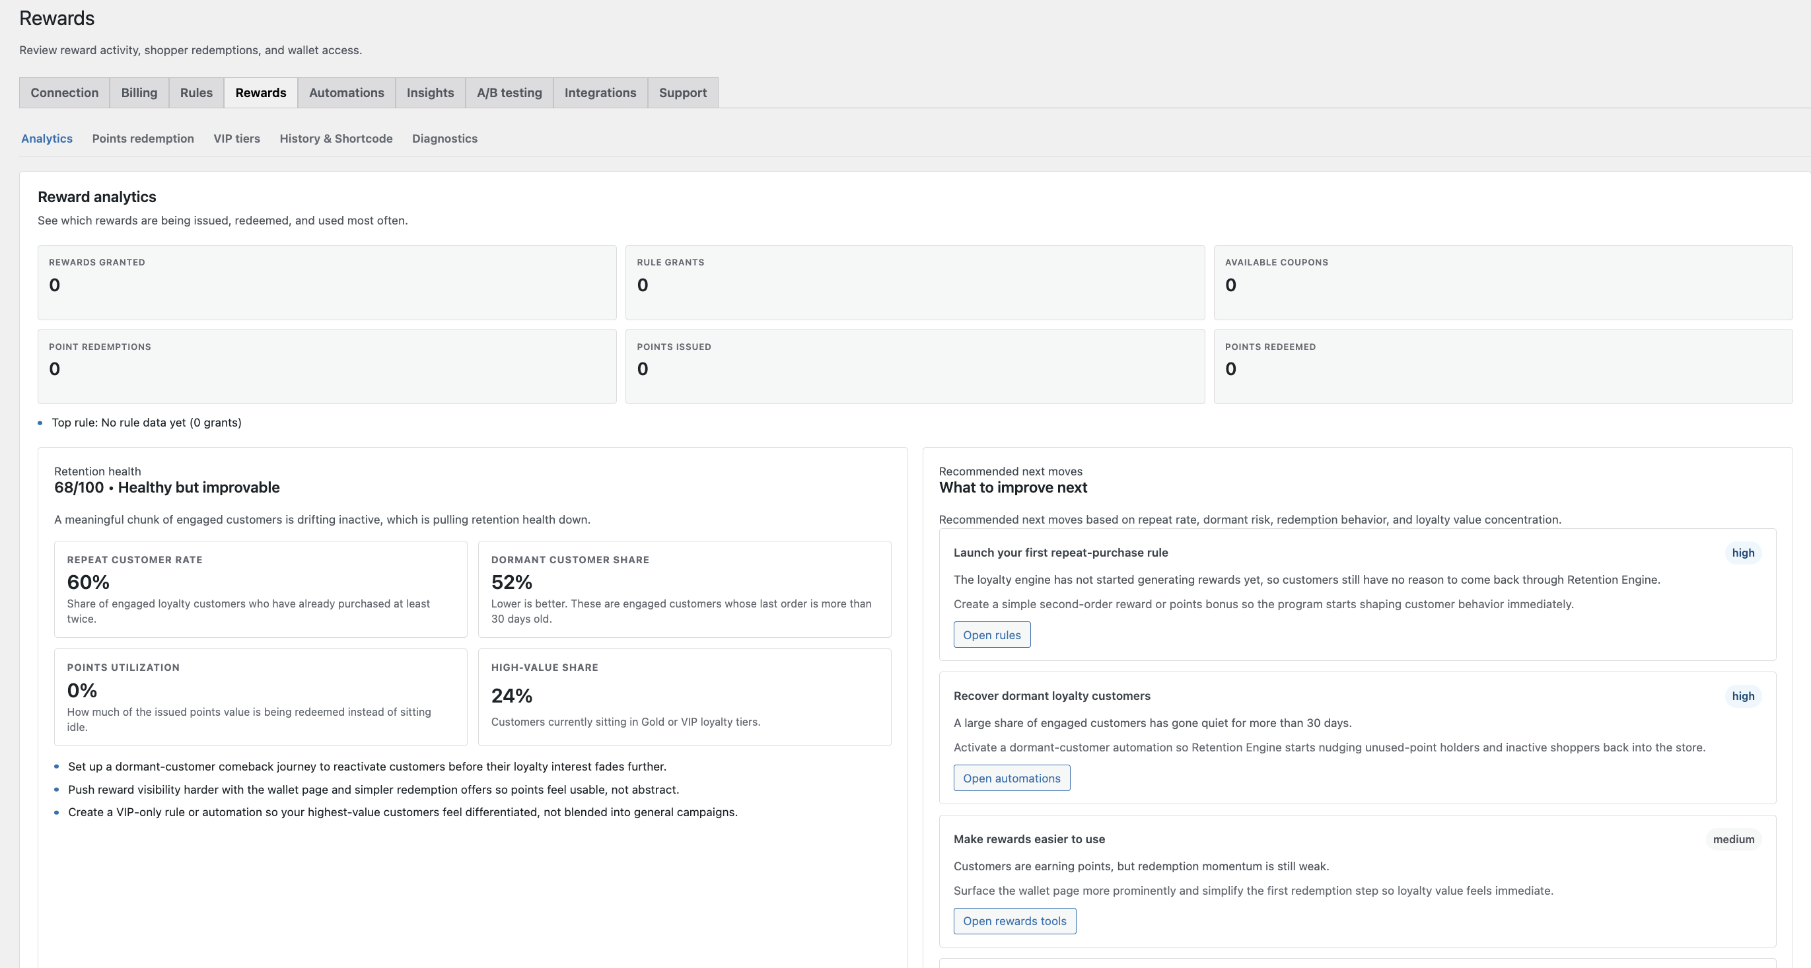Switch to the A/B testing tab

coord(509,93)
